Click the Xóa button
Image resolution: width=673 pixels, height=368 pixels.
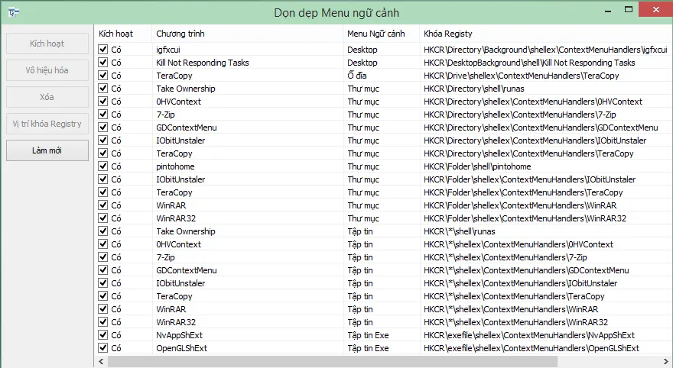[47, 97]
